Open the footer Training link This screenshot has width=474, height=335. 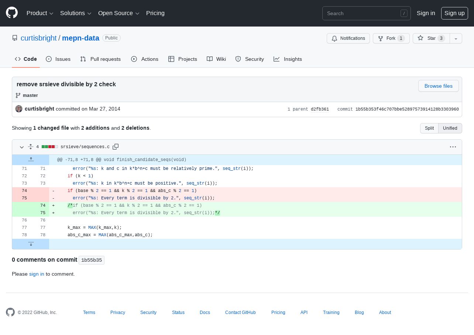click(331, 313)
